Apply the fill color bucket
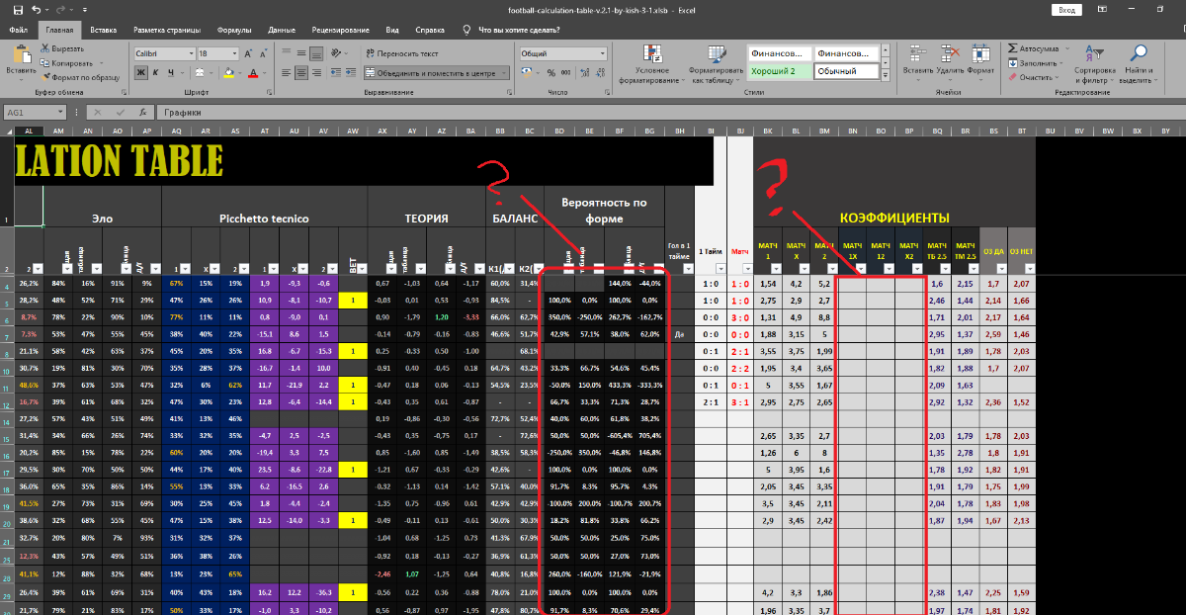The width and height of the screenshot is (1186, 615). [228, 72]
